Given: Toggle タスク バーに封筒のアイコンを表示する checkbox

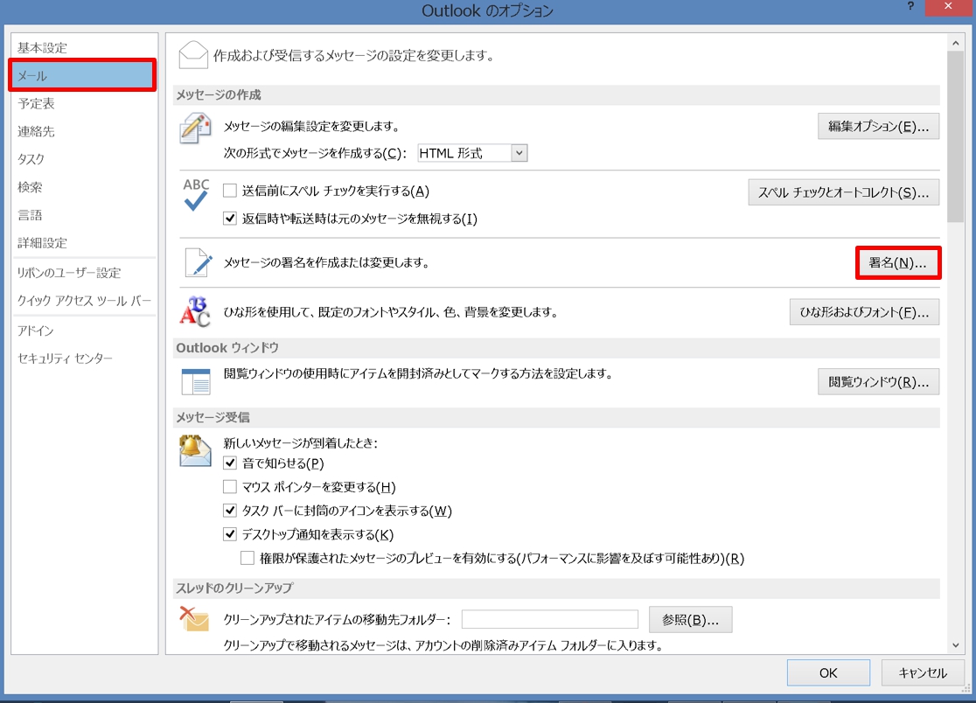Looking at the screenshot, I should (x=230, y=511).
